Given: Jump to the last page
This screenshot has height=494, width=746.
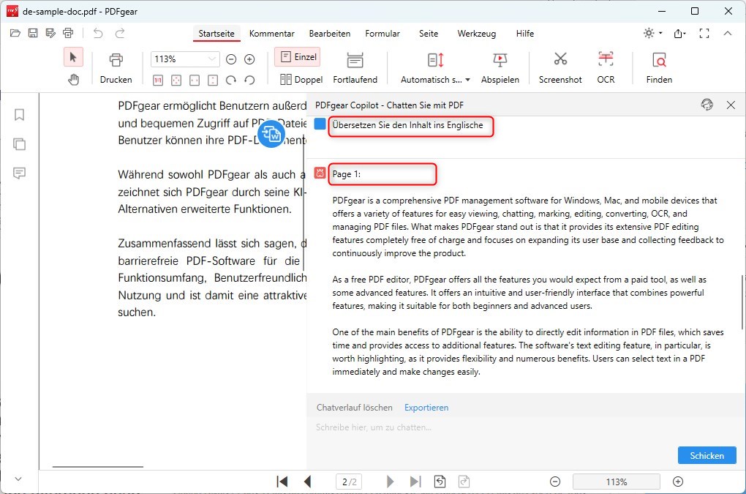Looking at the screenshot, I should click(x=415, y=482).
